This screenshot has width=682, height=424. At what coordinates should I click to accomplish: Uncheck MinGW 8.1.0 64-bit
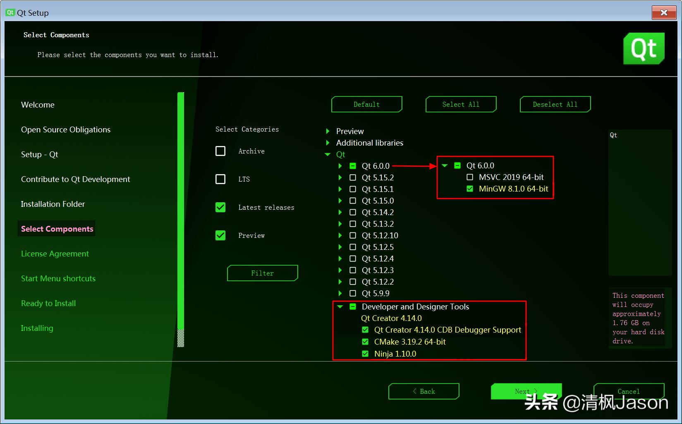coord(470,189)
